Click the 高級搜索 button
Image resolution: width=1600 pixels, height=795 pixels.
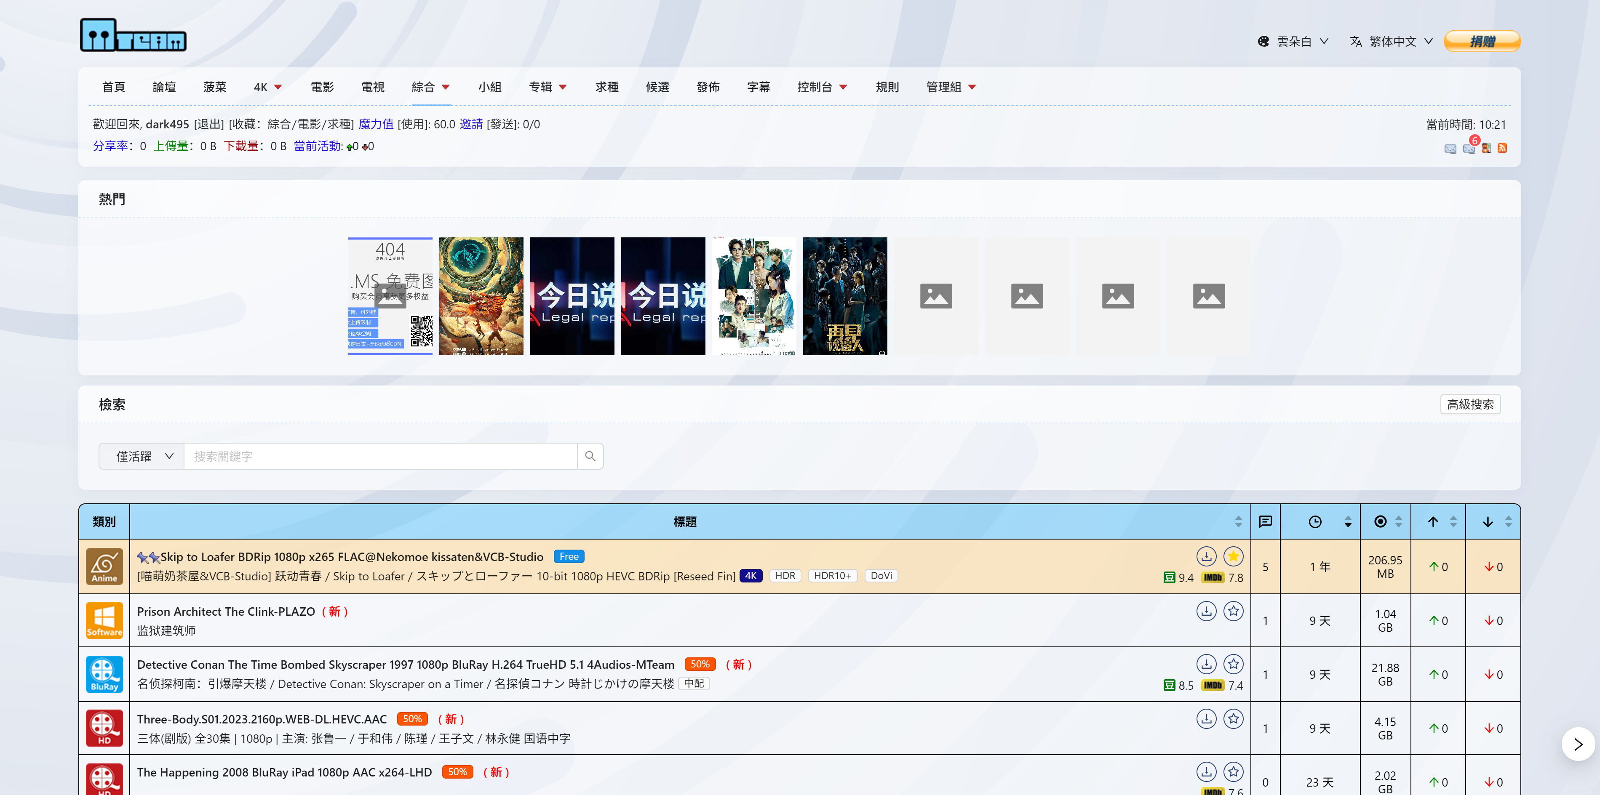click(1469, 404)
